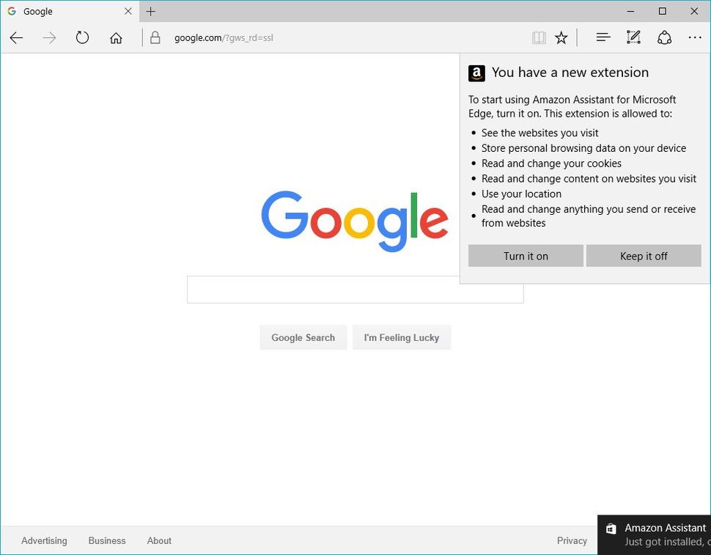Add this page to favorites
Viewport: 711px width, 555px height.
click(561, 37)
